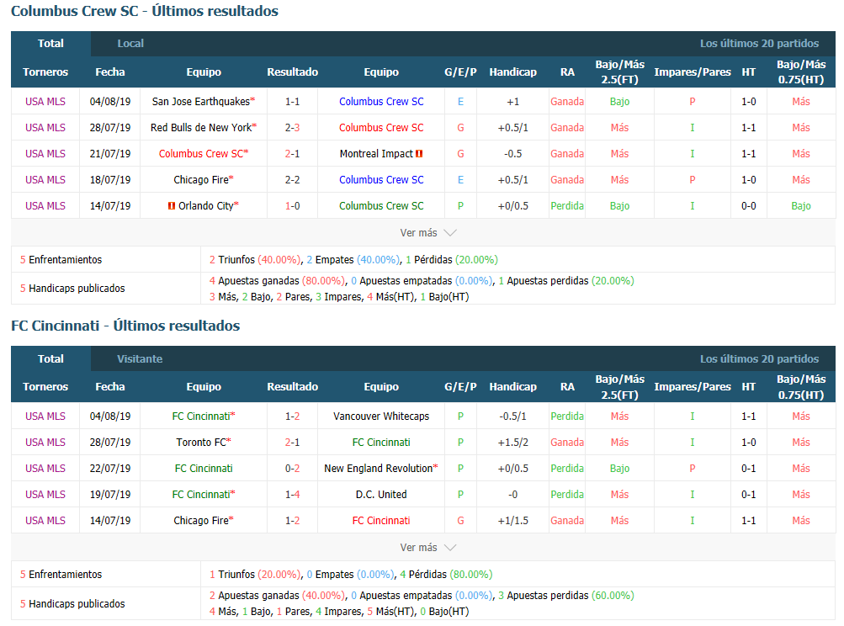Click the red card icon beside Montreal Impact
This screenshot has height=626, width=844.
pyautogui.click(x=419, y=154)
